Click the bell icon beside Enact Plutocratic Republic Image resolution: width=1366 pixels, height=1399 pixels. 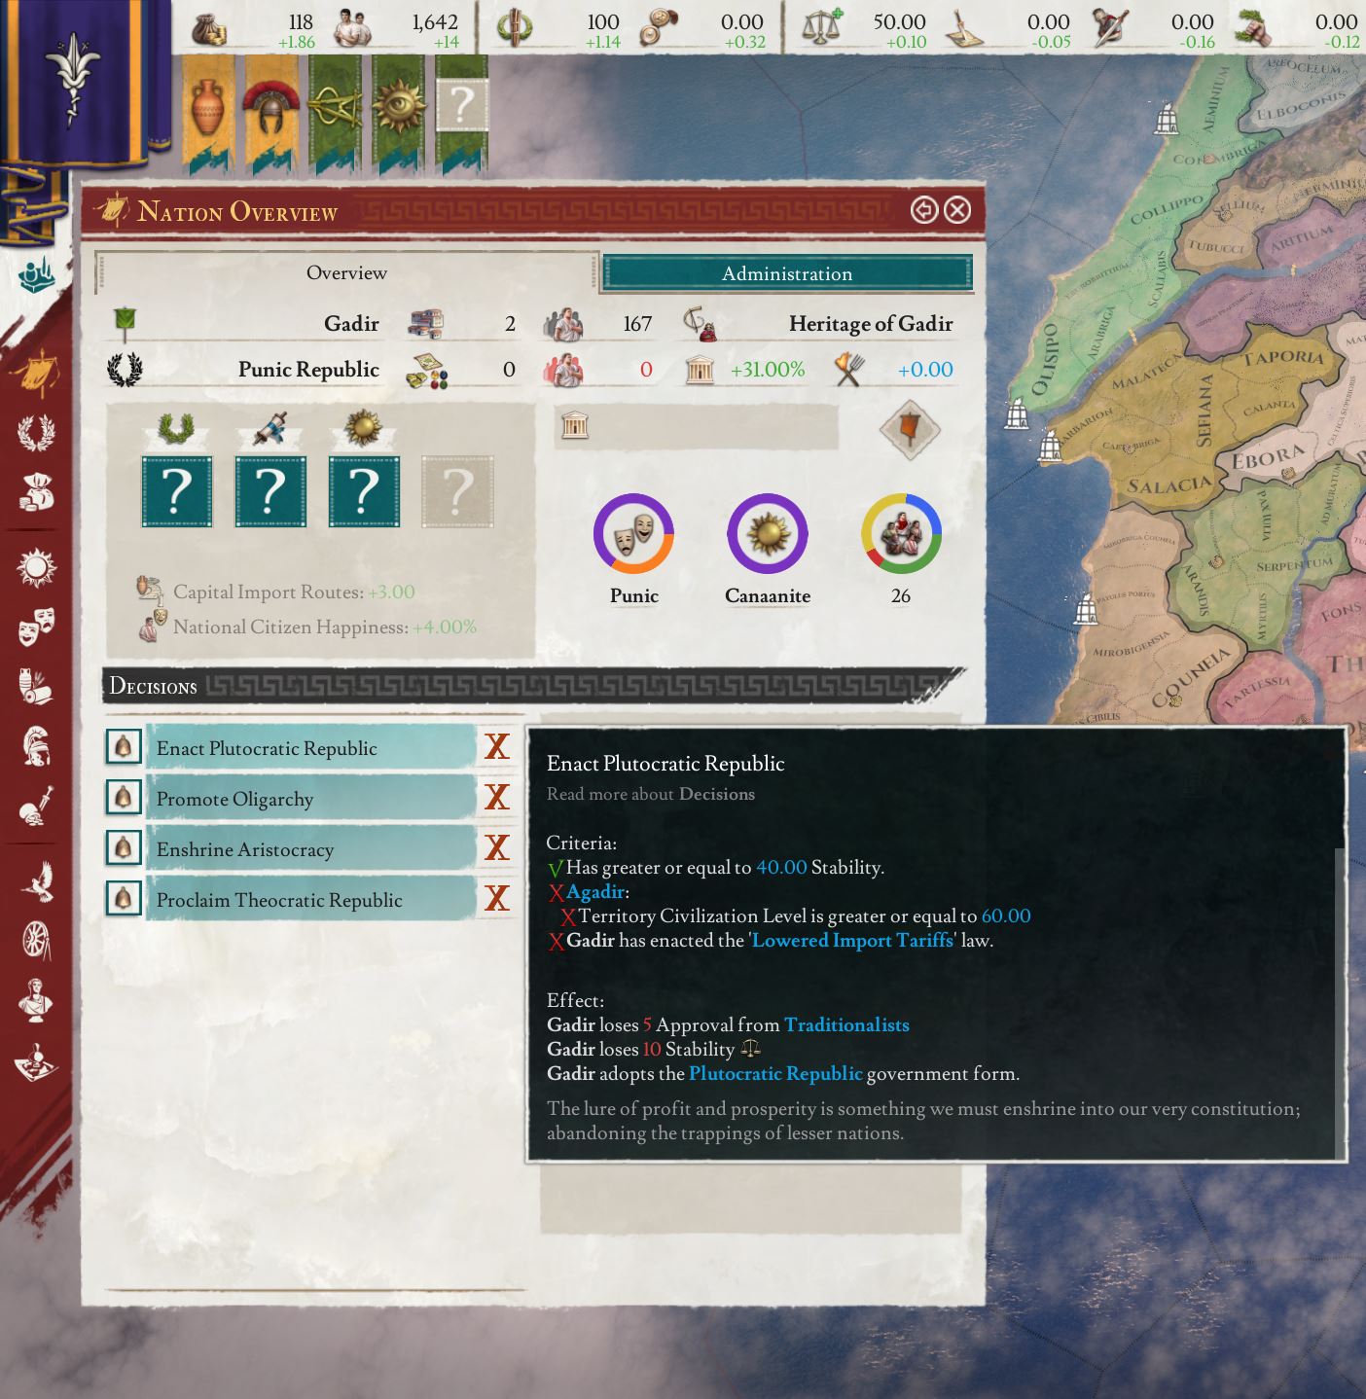[123, 747]
